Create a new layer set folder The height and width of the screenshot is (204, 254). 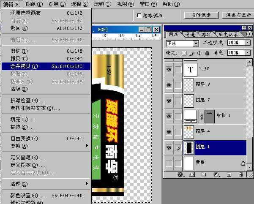203,174
